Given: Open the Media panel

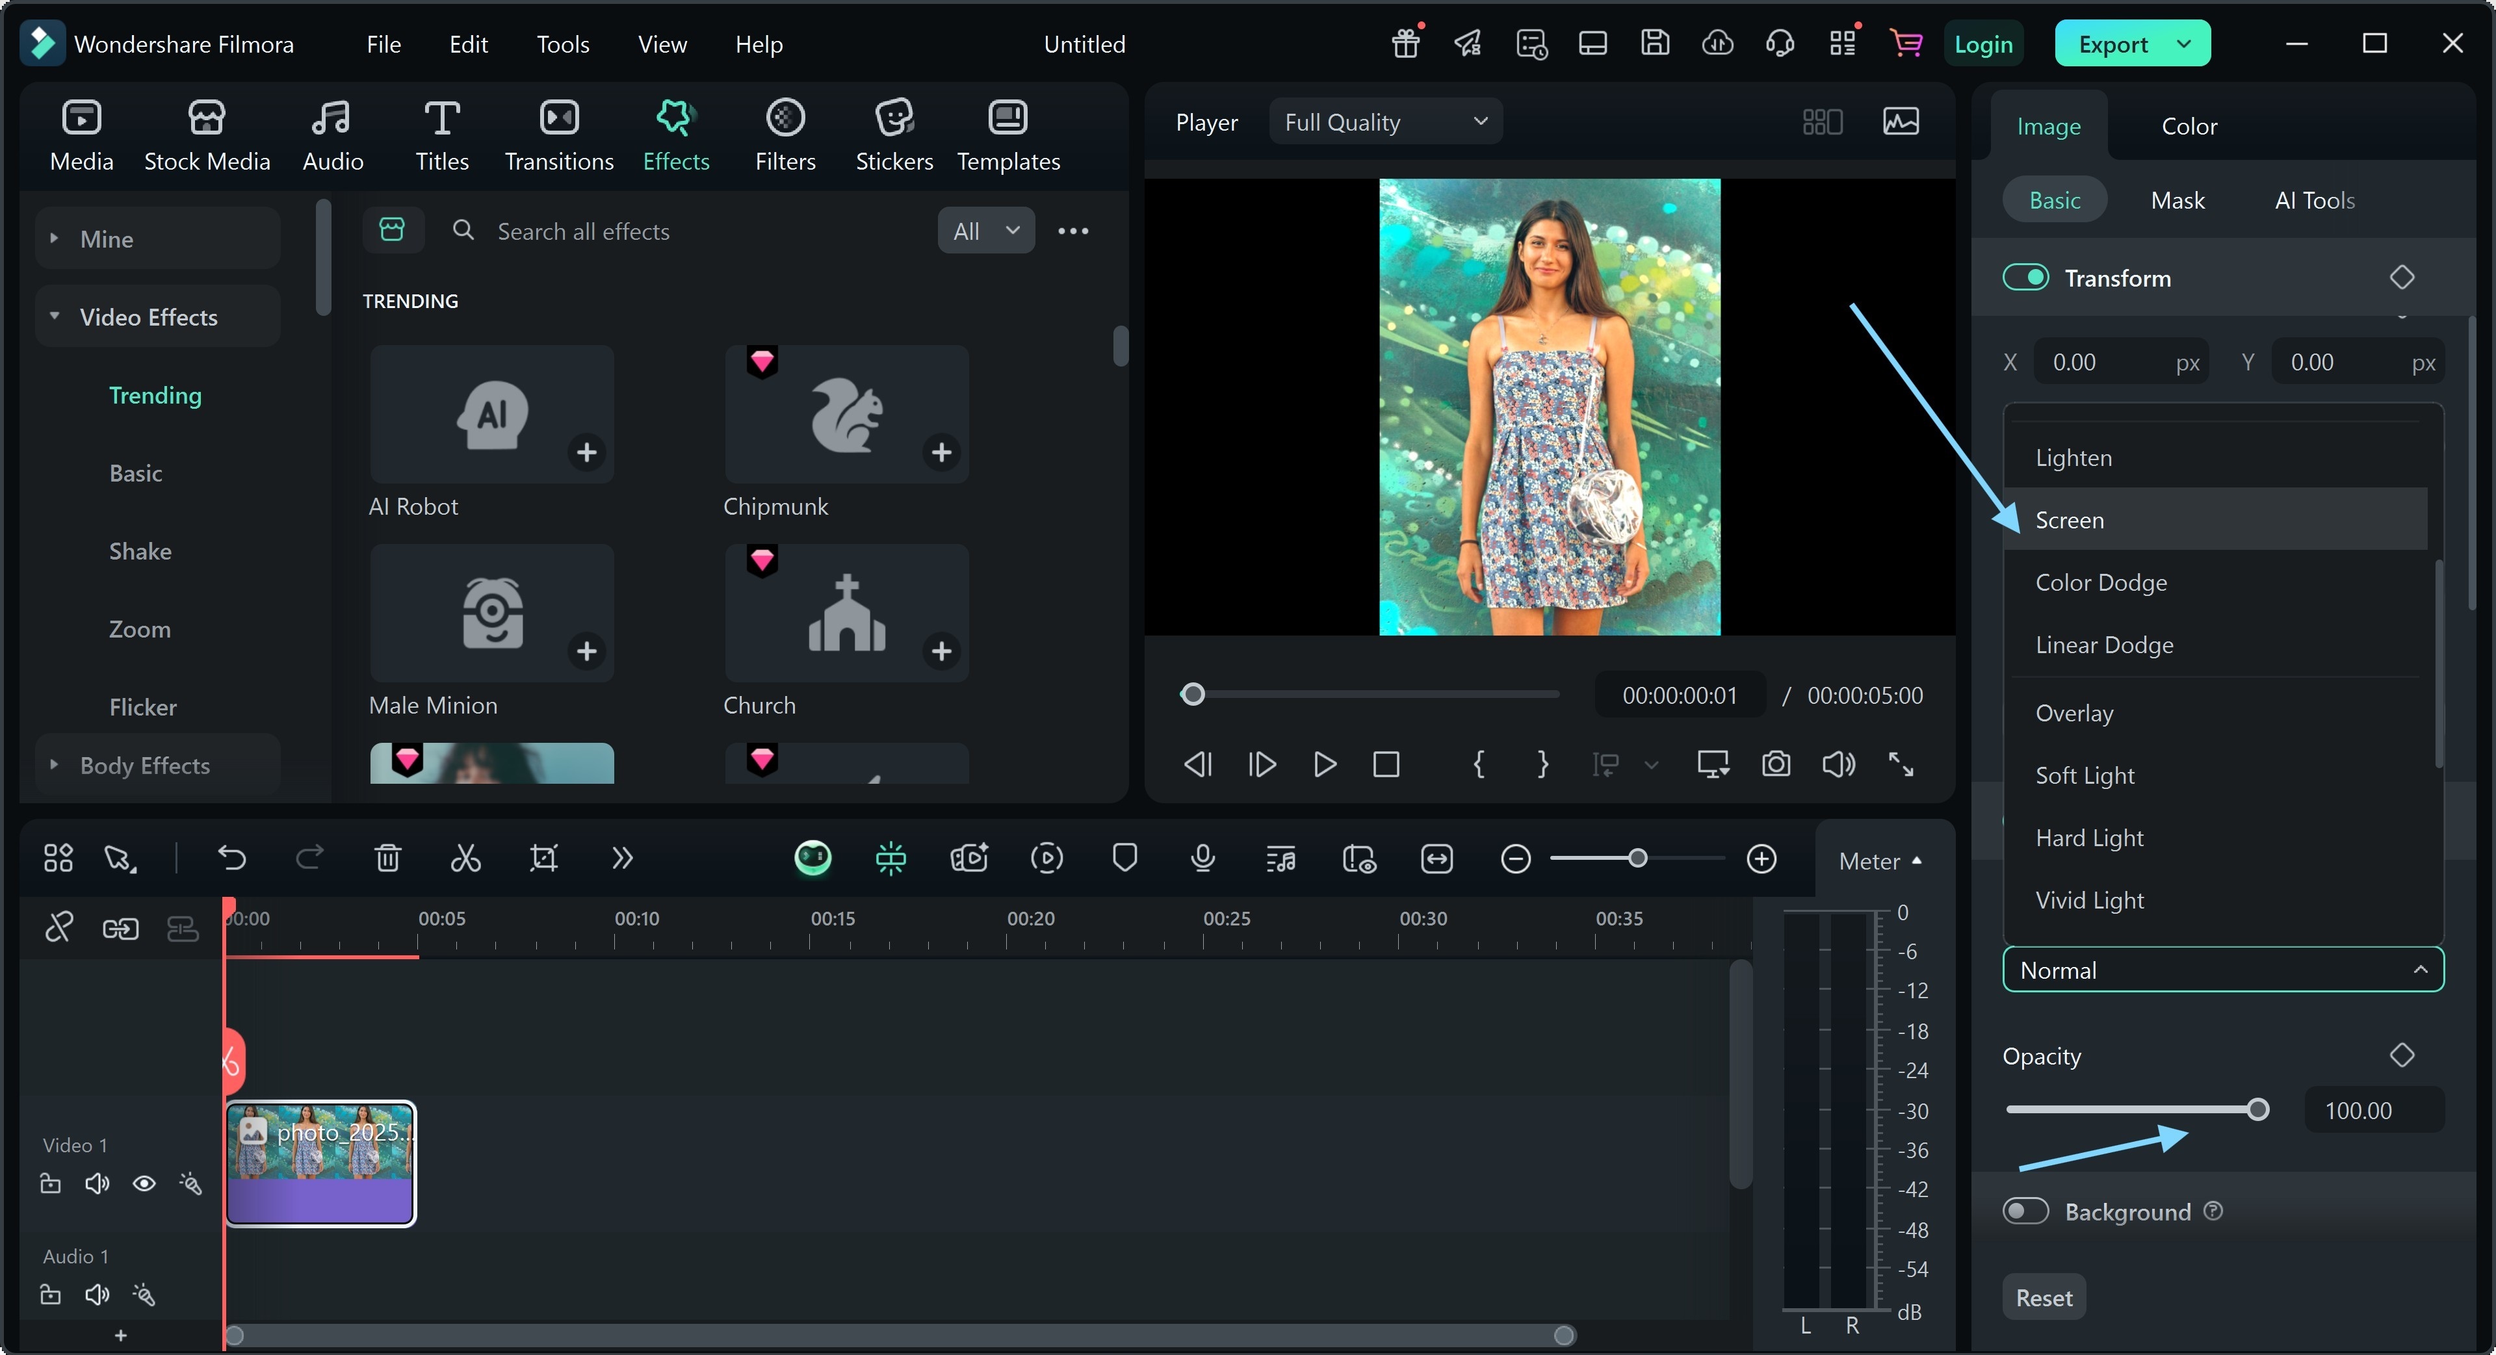Looking at the screenshot, I should coord(81,136).
